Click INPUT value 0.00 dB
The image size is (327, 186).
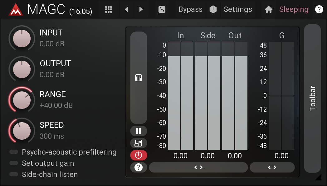[52, 44]
